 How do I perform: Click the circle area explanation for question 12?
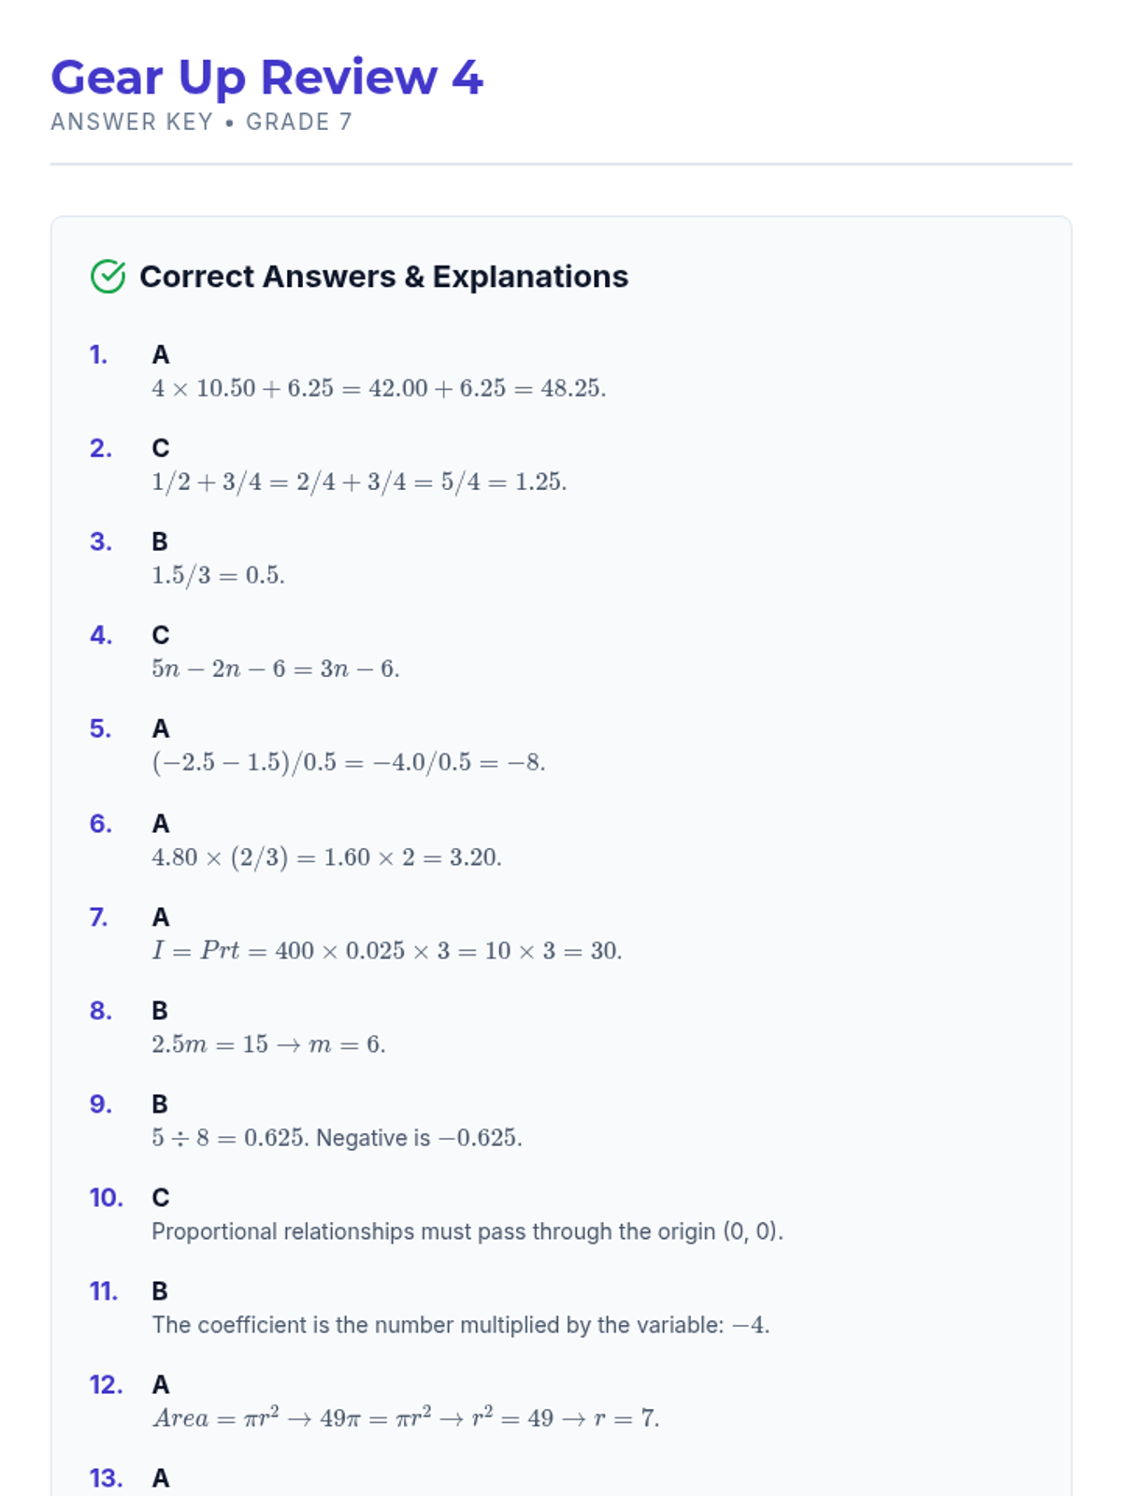point(405,1418)
